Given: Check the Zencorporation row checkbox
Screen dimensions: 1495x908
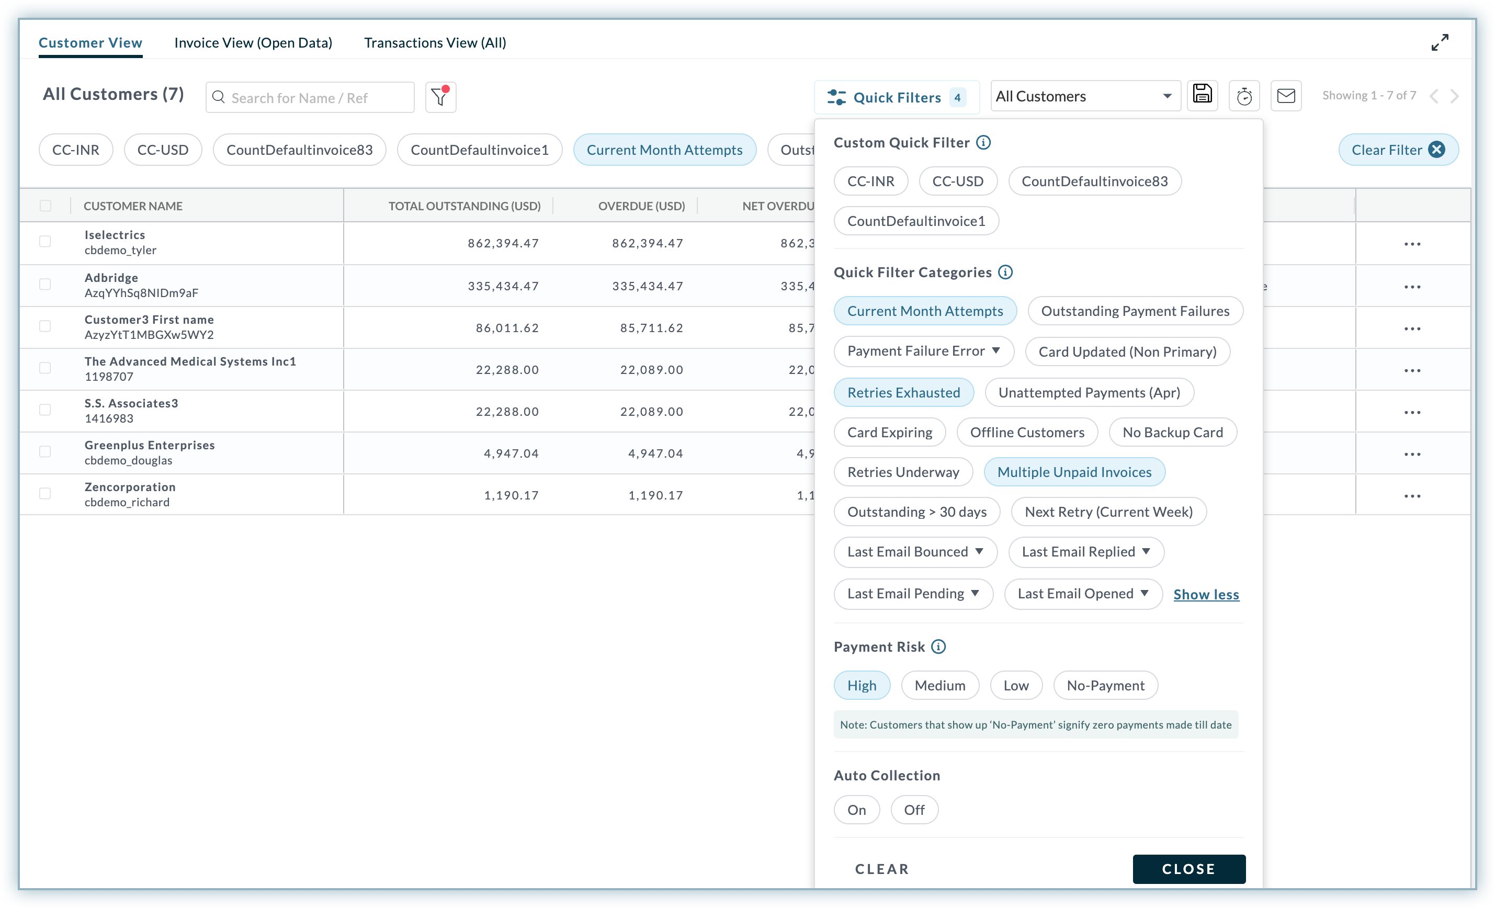Looking at the screenshot, I should tap(45, 494).
